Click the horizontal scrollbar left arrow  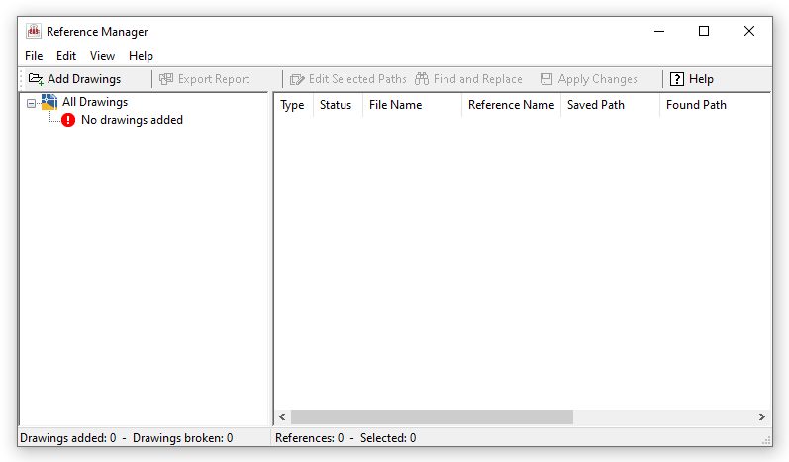282,416
